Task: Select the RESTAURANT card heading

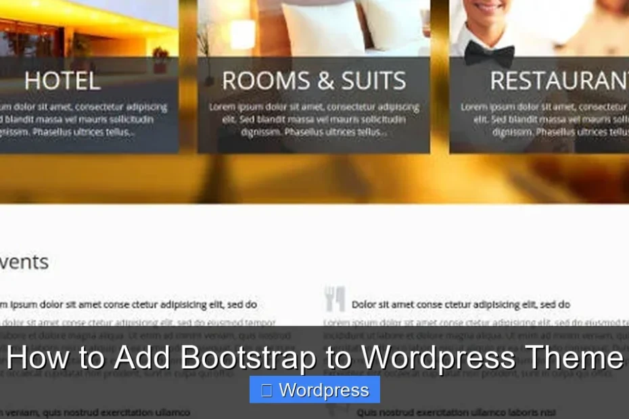Action: point(559,80)
